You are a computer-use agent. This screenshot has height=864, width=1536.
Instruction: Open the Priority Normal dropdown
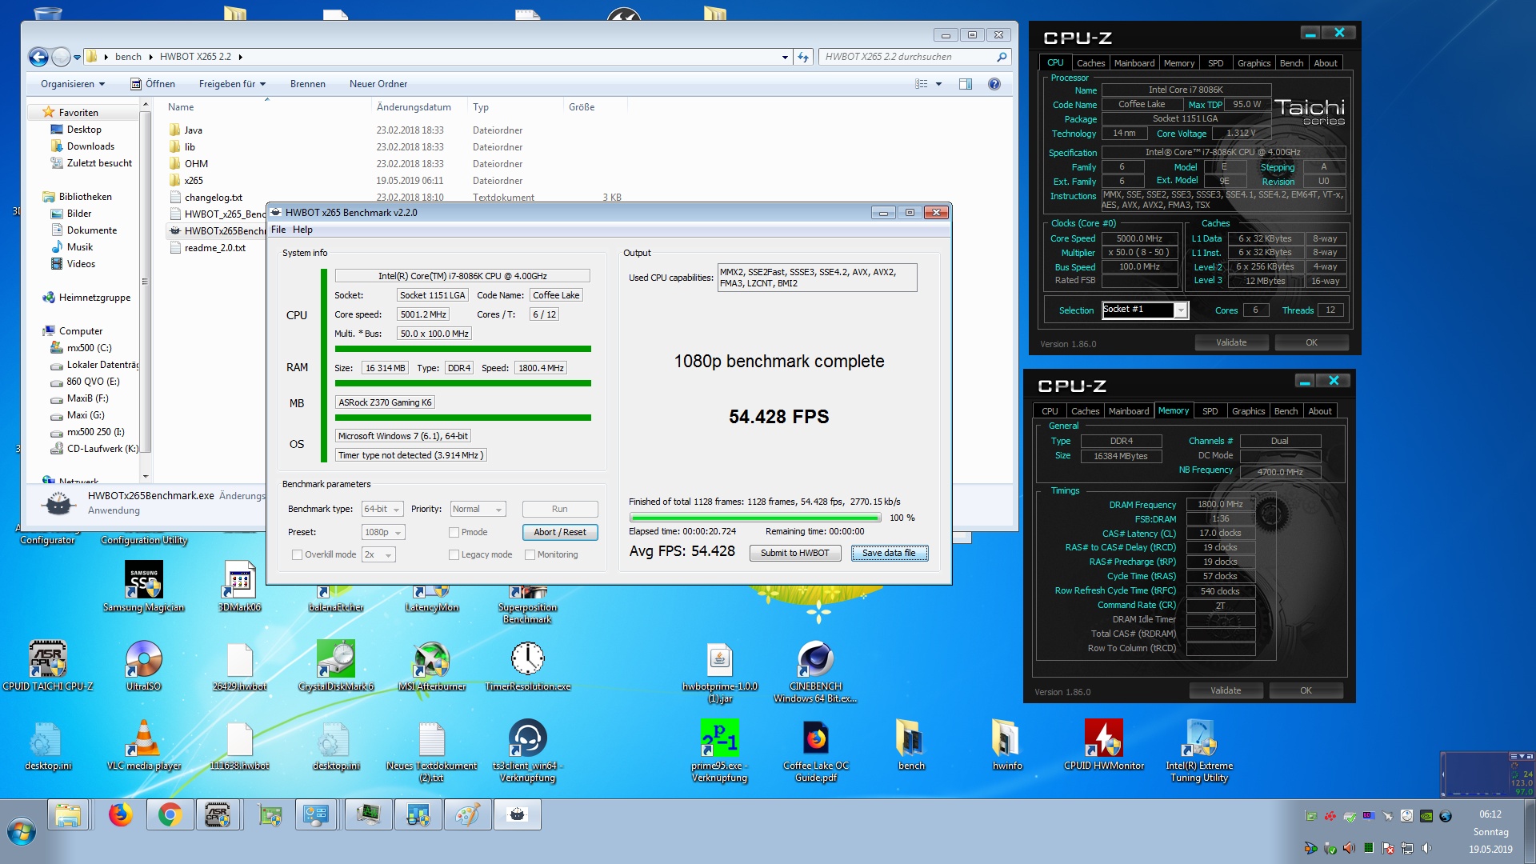click(478, 509)
